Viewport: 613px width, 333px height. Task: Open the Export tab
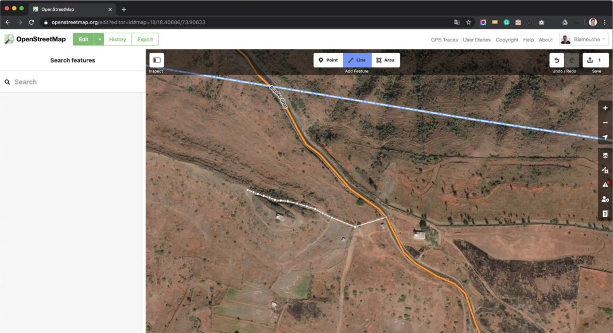coord(145,40)
